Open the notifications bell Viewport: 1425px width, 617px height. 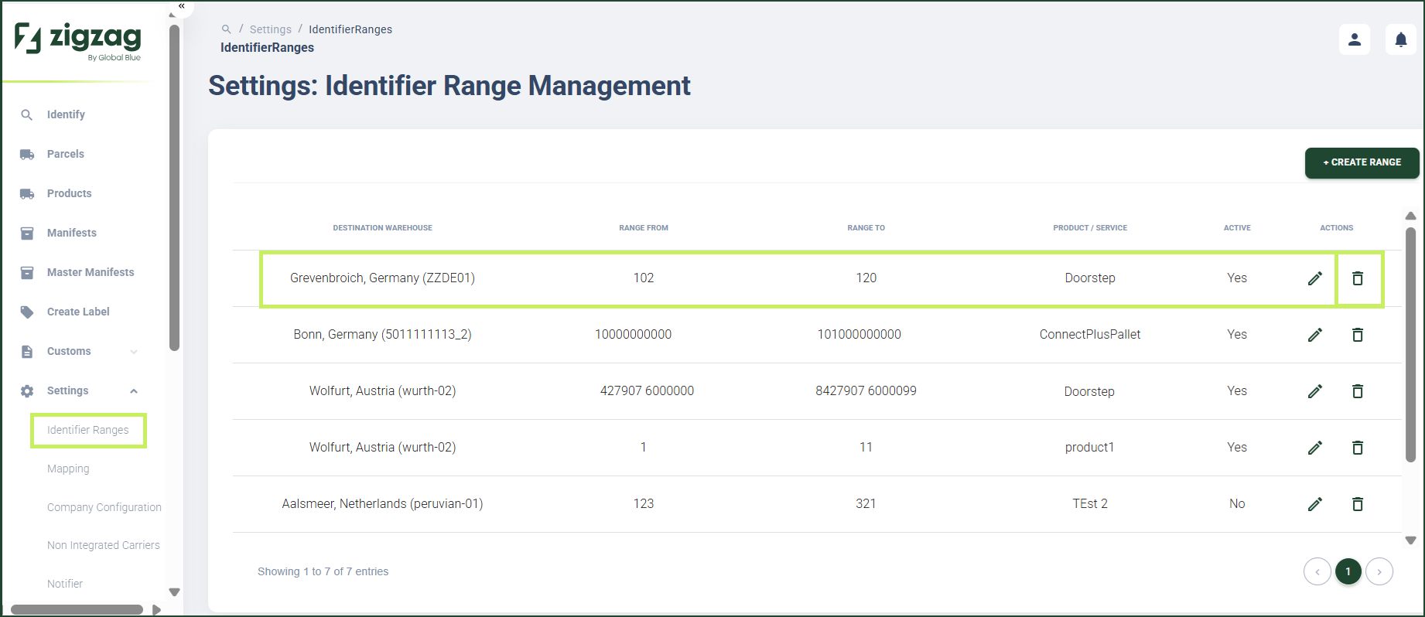pyautogui.click(x=1400, y=39)
